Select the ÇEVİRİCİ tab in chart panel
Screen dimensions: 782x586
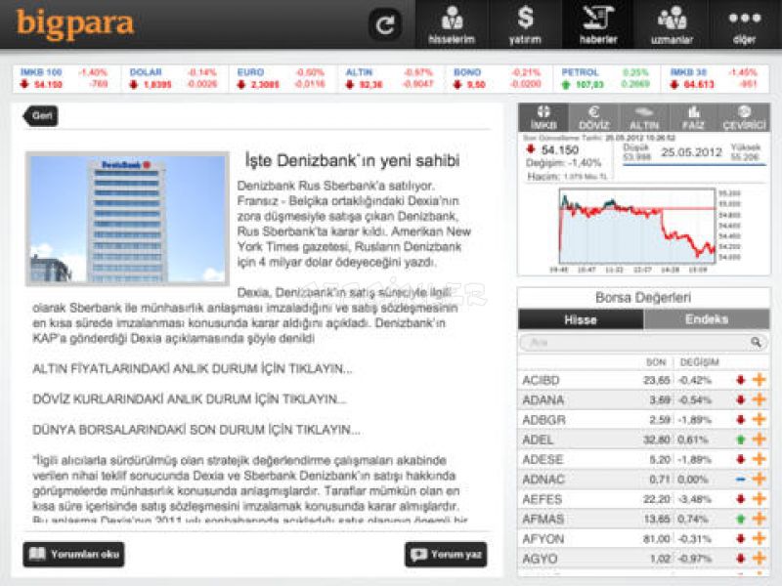[744, 117]
